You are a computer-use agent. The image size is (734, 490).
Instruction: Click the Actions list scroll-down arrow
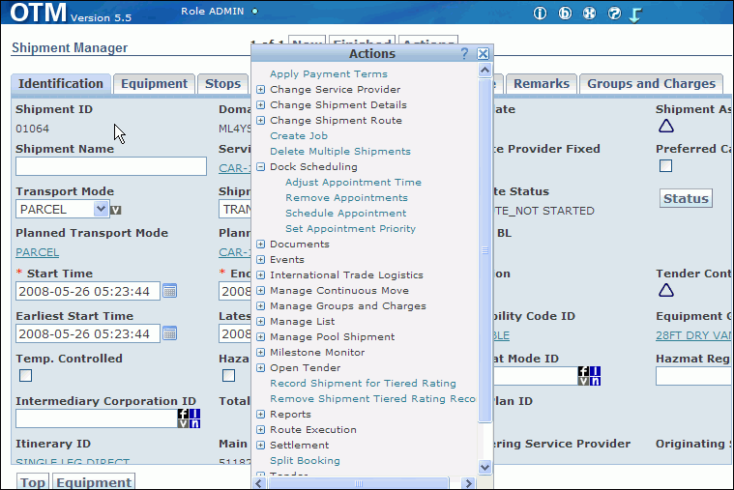click(x=484, y=467)
